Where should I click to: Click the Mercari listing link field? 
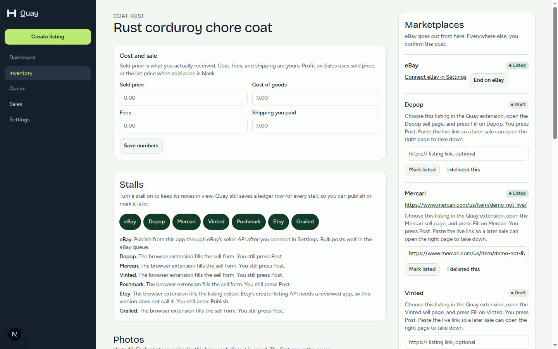[467, 253]
